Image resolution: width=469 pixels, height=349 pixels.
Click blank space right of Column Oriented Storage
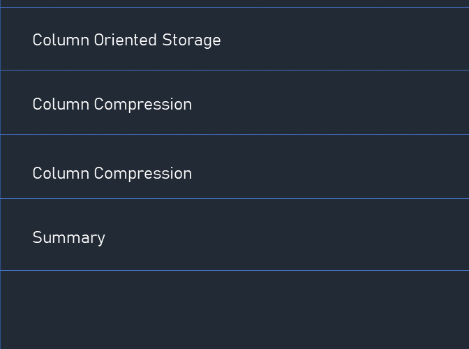point(344,39)
